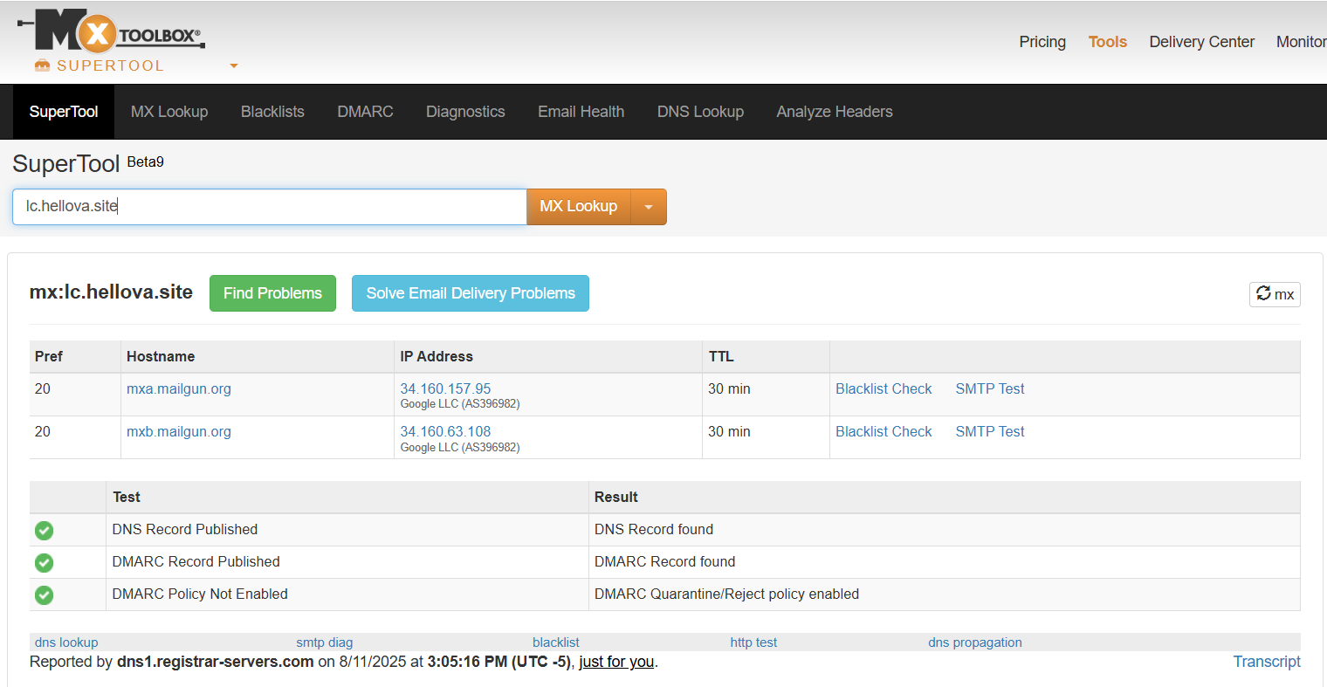
Task: Click the green check icon for DMARC Record Published
Action: 44,562
